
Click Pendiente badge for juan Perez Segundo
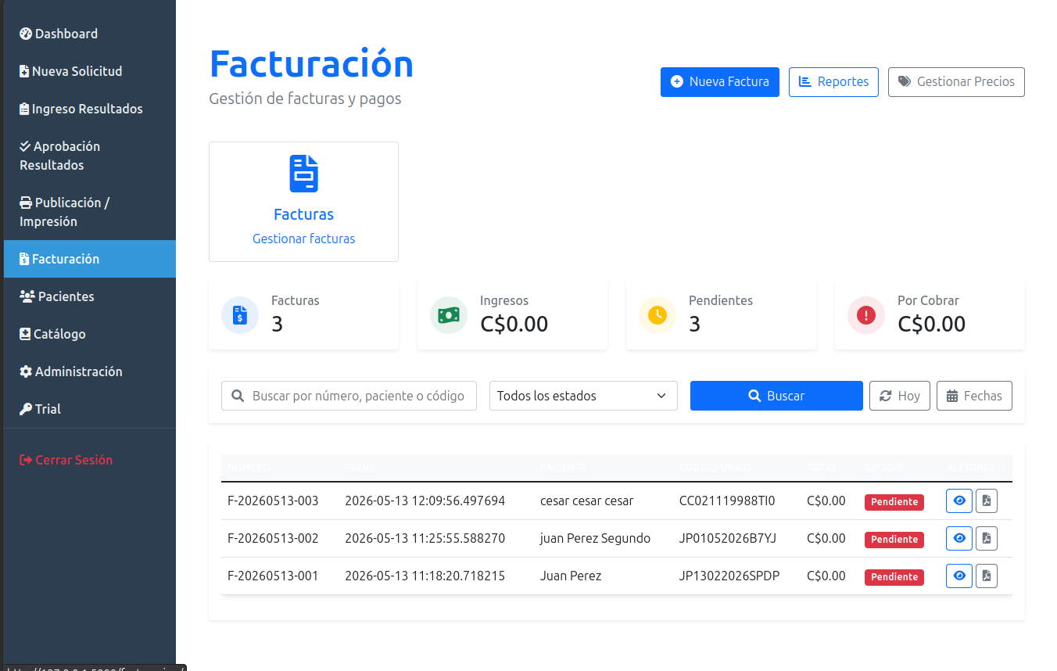pos(894,540)
